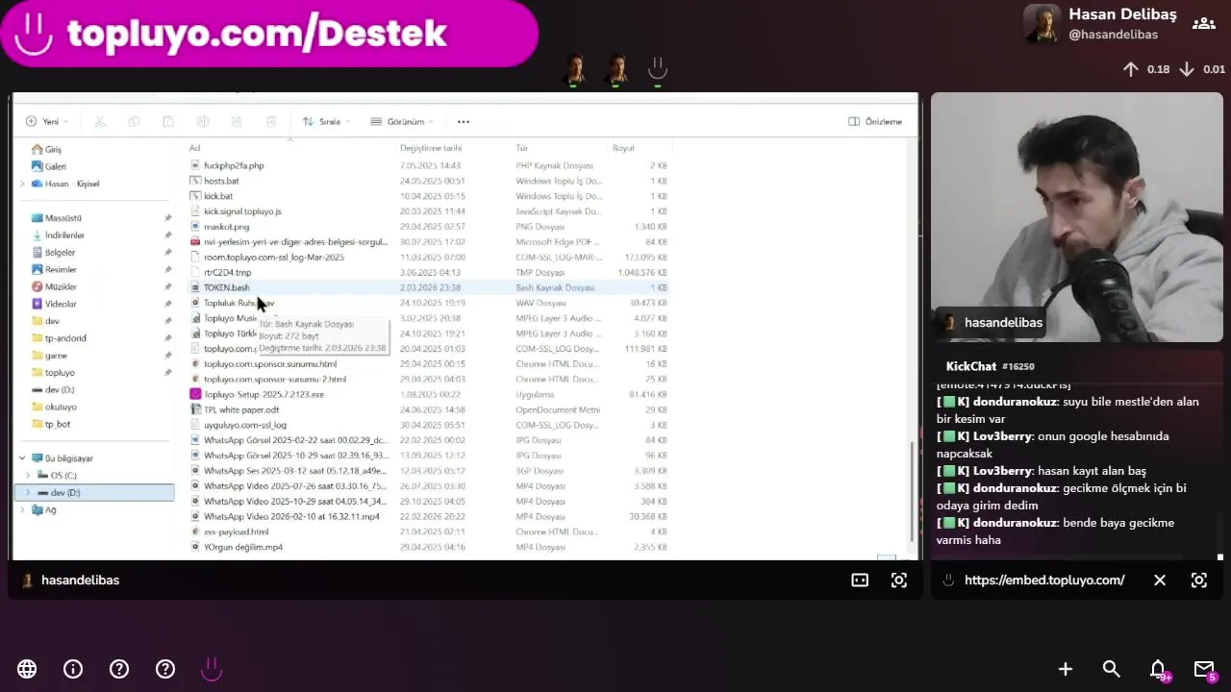Click the fullscreen icon on embed.topluyo.com bar
This screenshot has width=1231, height=692.
pyautogui.click(x=1199, y=581)
